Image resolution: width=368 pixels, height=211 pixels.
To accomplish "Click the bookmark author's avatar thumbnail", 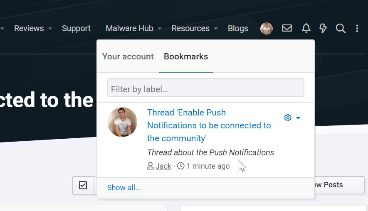I will [x=122, y=122].
